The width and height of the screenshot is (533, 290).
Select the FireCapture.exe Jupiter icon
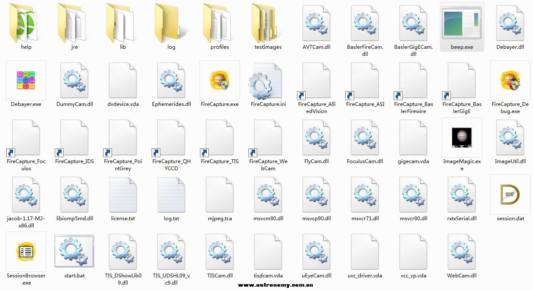(220, 80)
